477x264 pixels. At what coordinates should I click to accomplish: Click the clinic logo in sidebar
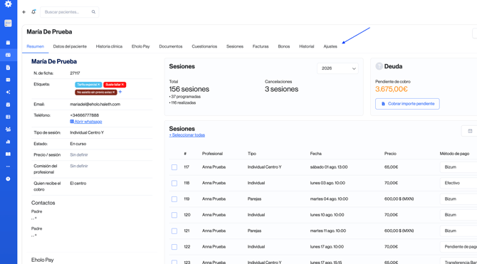9,23
